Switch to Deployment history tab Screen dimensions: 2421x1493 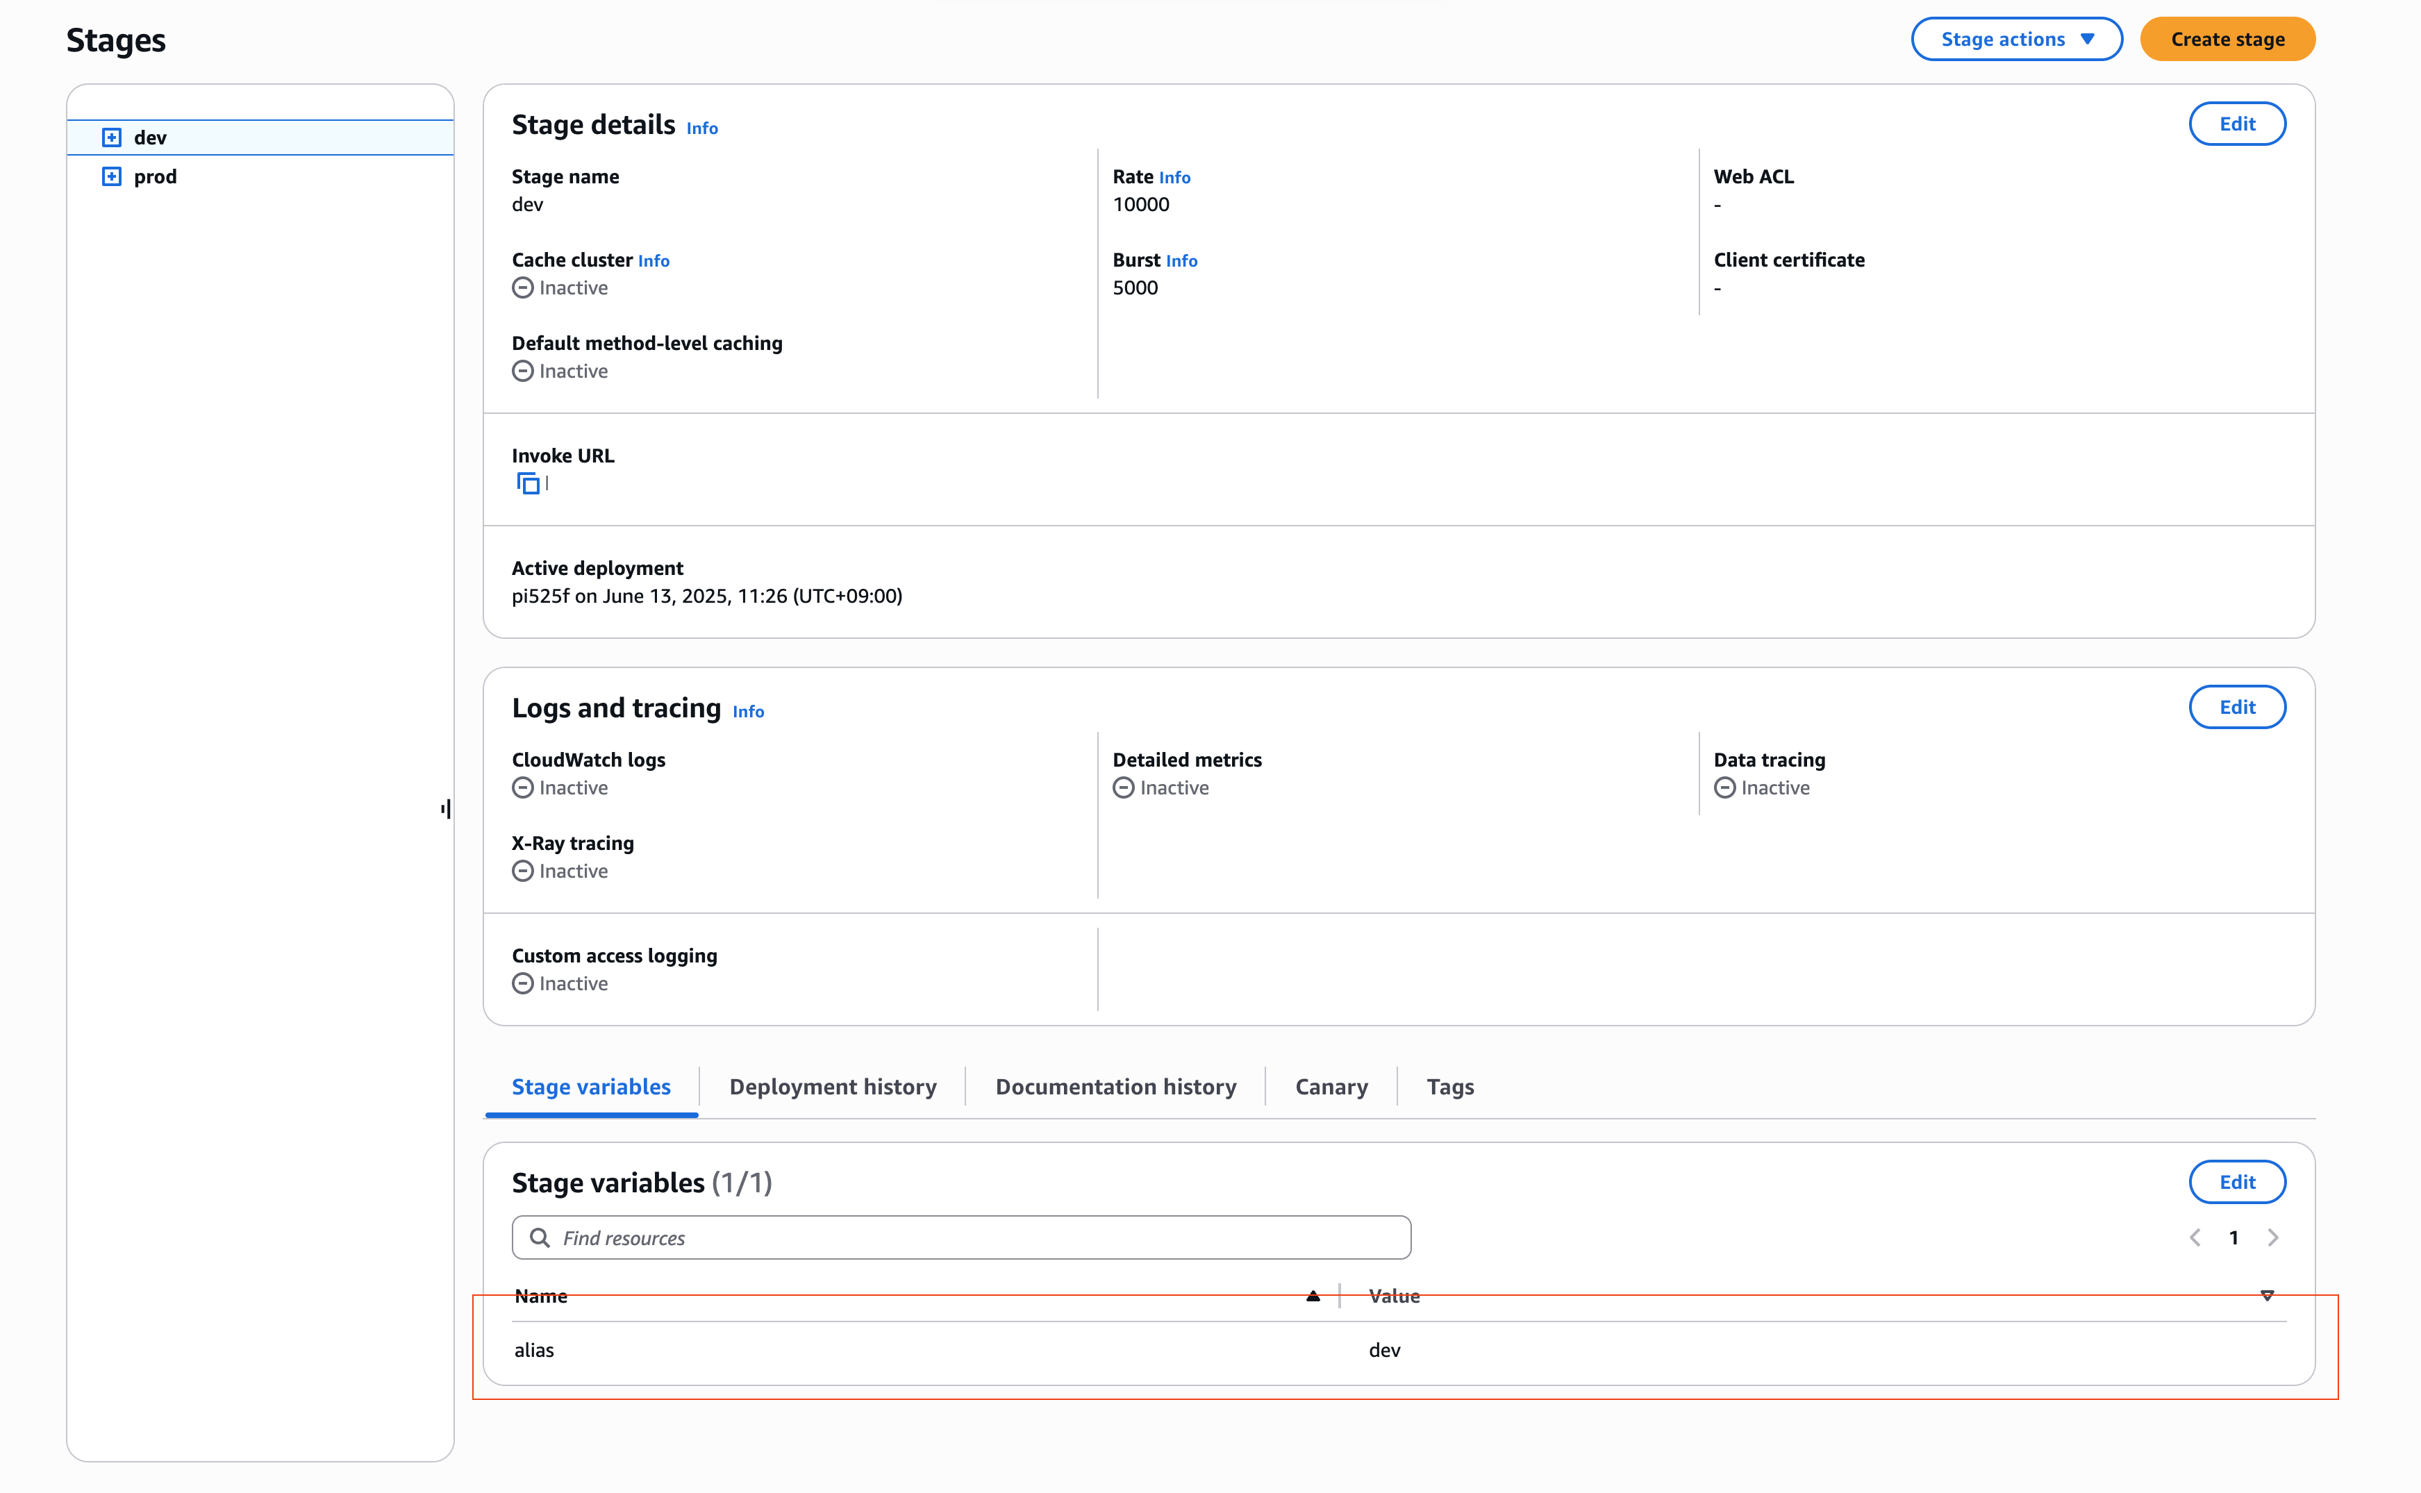click(x=832, y=1086)
